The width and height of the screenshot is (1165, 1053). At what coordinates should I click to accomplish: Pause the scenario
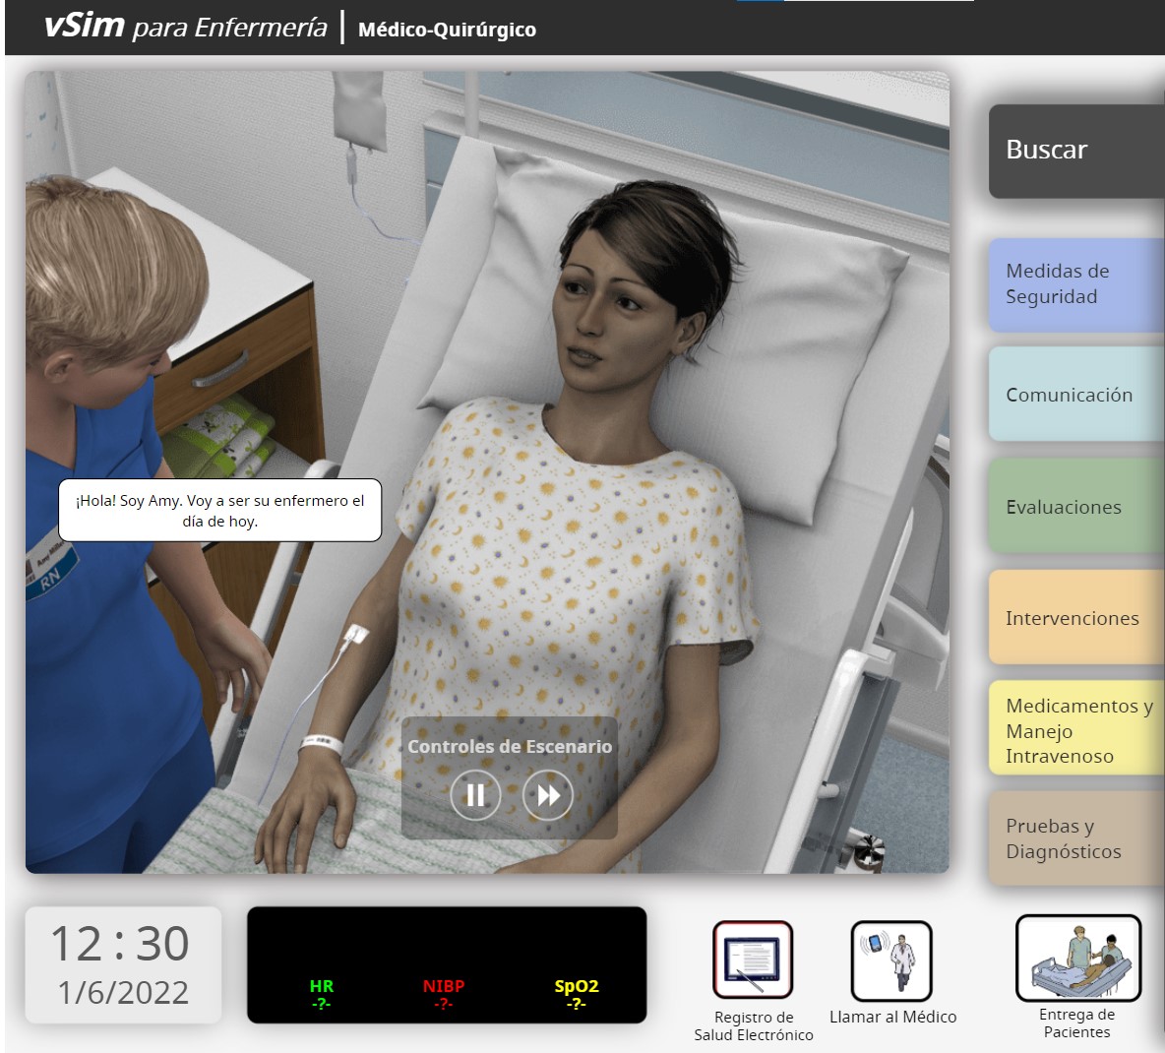(x=475, y=795)
